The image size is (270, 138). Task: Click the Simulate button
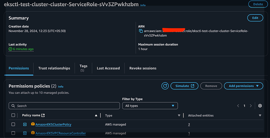point(184,86)
